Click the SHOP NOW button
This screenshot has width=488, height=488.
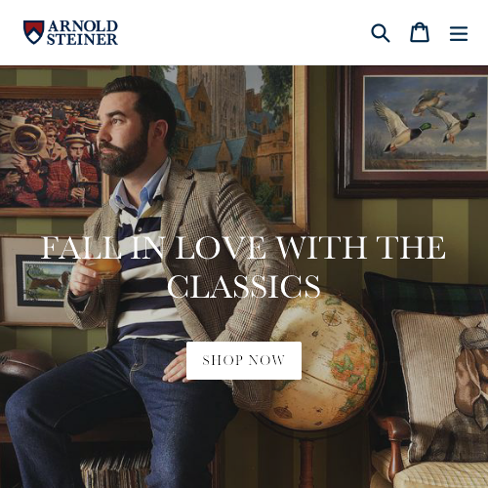tap(244, 360)
